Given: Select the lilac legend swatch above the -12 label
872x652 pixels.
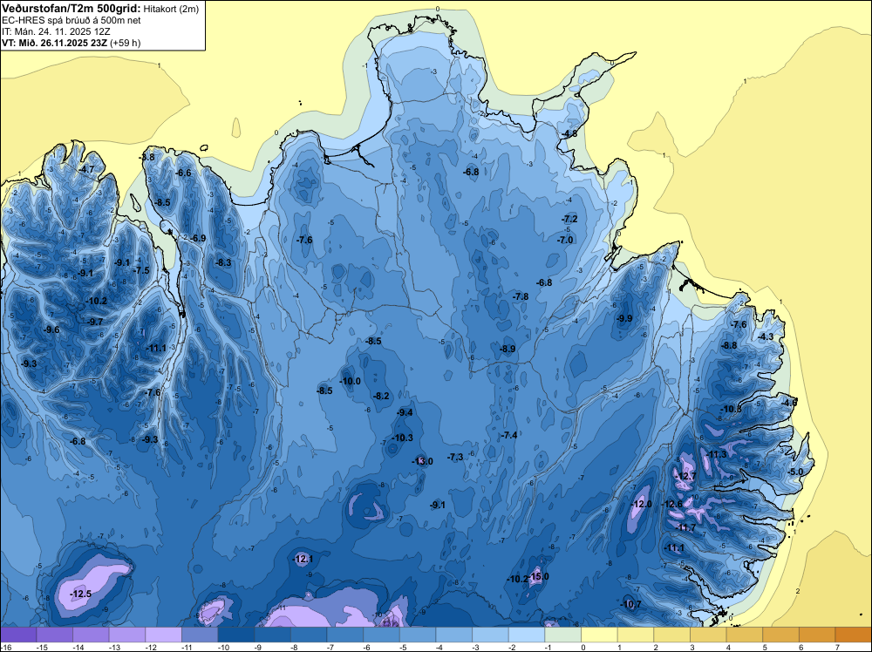Looking at the screenshot, I should click(x=164, y=635).
